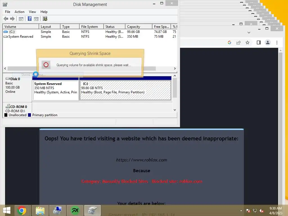Viewport: 288px width, 216px height.
Task: Open the File menu
Action: point(8,12)
